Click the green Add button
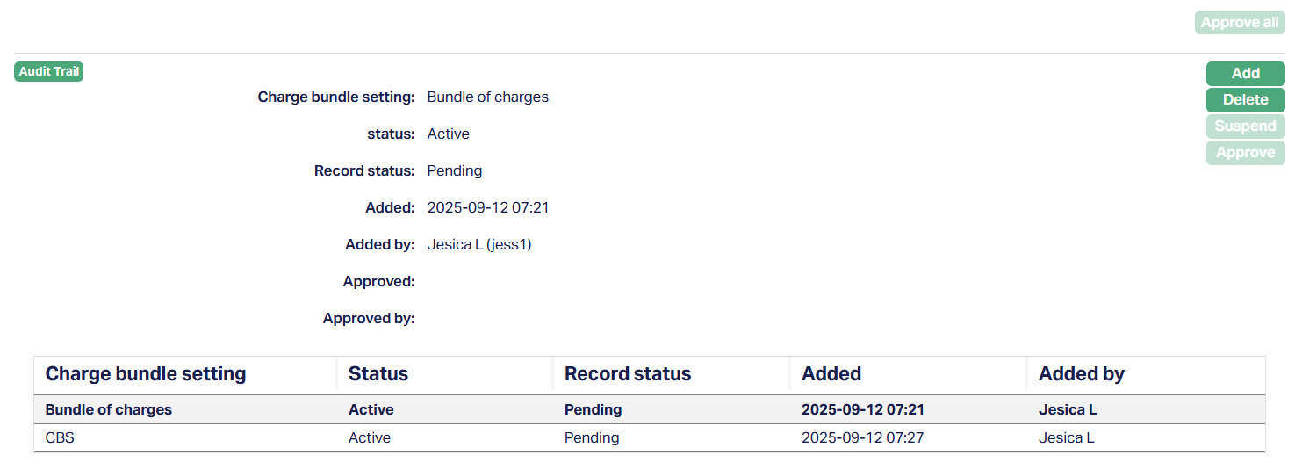This screenshot has width=1295, height=462. [x=1245, y=74]
